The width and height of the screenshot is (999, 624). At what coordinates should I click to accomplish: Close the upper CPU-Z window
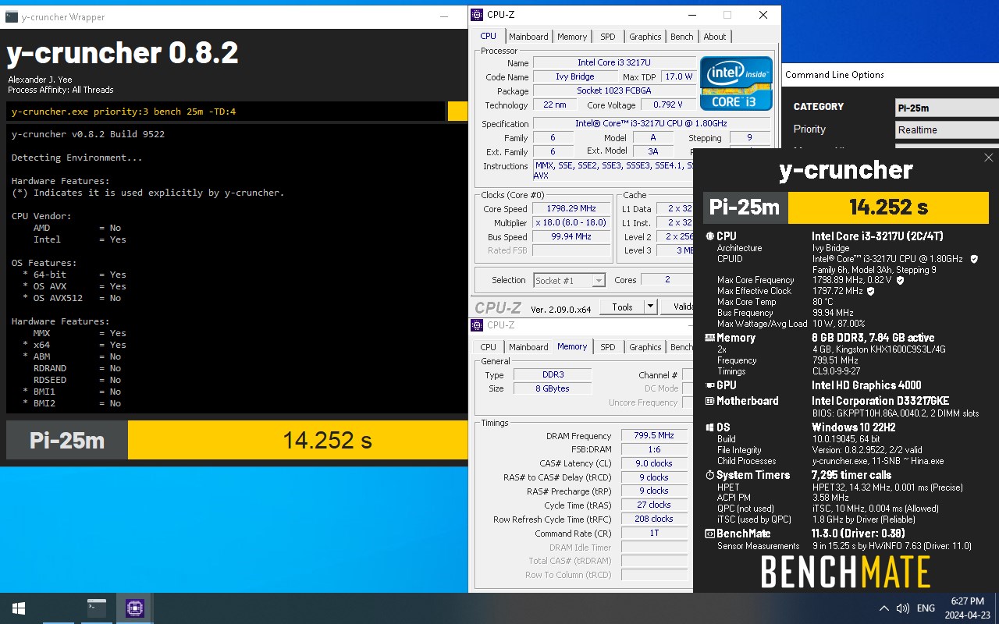[763, 15]
